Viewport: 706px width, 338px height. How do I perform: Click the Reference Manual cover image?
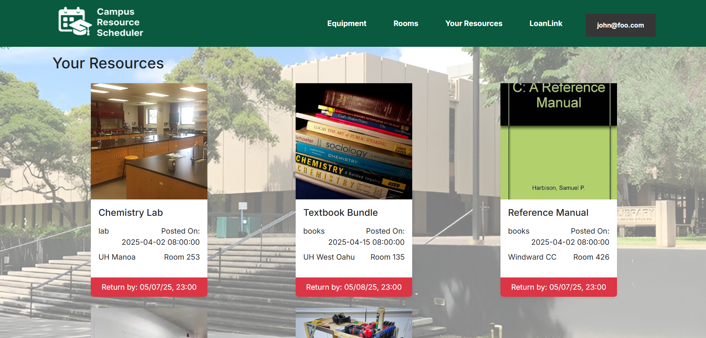point(558,141)
